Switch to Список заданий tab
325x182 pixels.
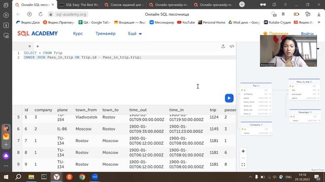124,5
